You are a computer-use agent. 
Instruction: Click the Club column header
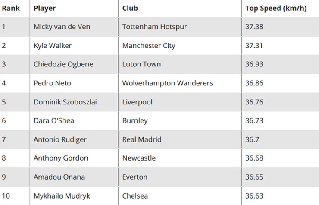pyautogui.click(x=130, y=8)
